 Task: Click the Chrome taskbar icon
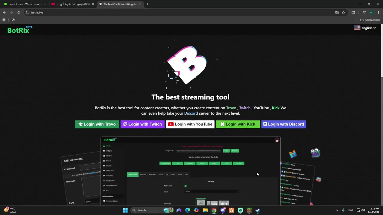point(214,210)
